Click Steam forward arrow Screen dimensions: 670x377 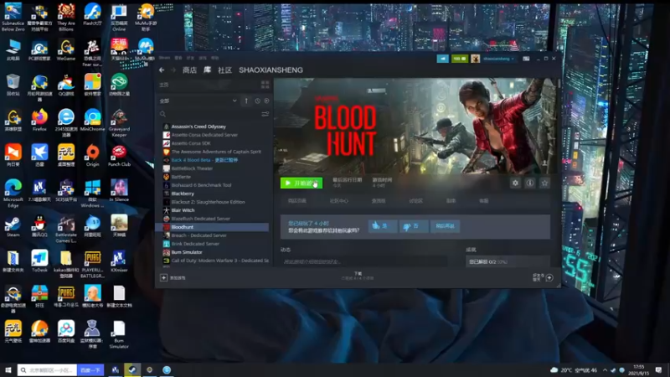[x=173, y=70]
